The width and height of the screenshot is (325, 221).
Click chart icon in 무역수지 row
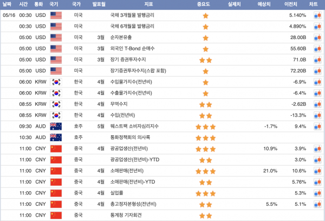(x=317, y=104)
